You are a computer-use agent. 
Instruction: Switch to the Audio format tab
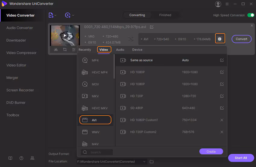pos(120,50)
